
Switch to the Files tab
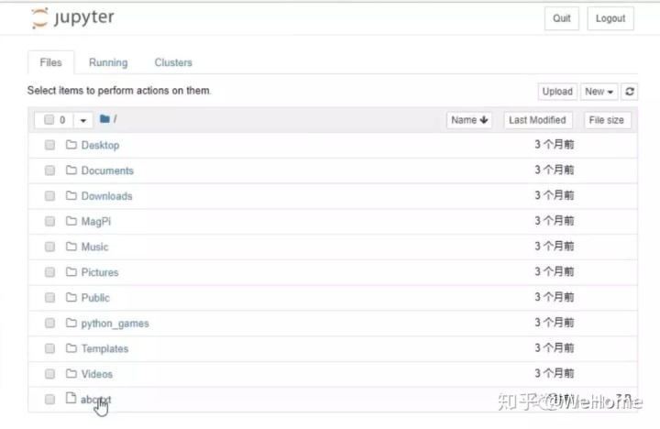pyautogui.click(x=51, y=62)
